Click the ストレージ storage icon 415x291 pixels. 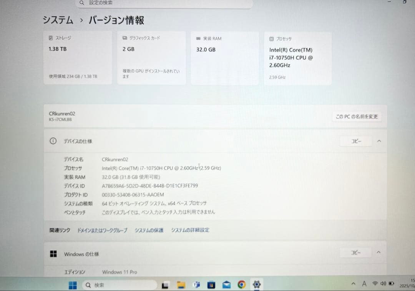(x=50, y=38)
